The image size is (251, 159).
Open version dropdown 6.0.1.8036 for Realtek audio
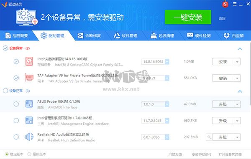click(167, 137)
